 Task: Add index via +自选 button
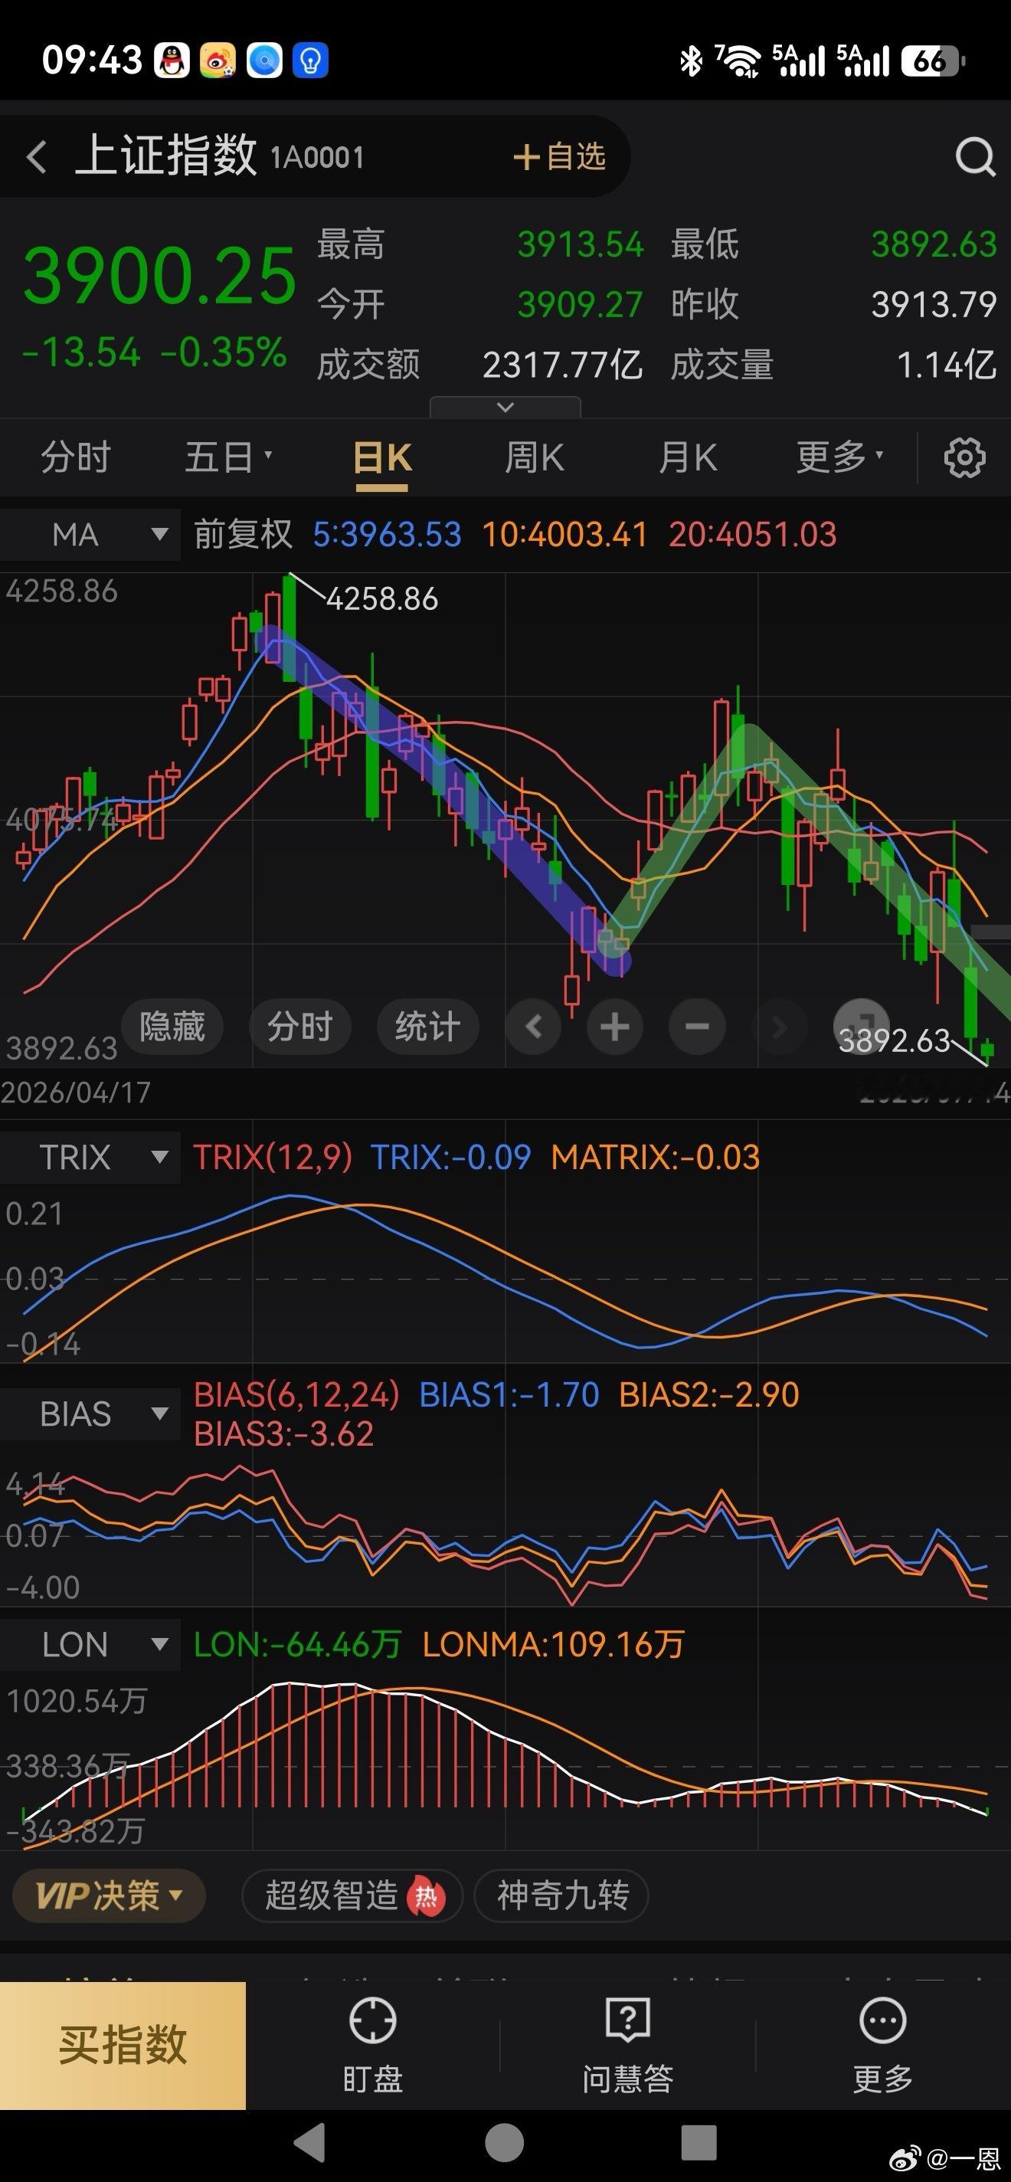560,157
